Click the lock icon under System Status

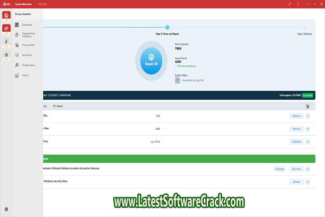click(x=177, y=80)
